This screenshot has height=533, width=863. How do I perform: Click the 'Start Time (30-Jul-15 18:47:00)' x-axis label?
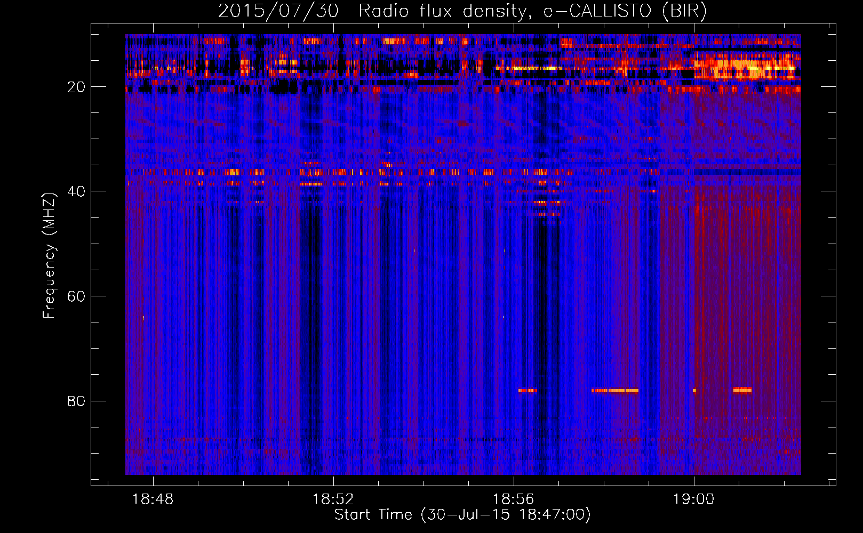point(462,515)
